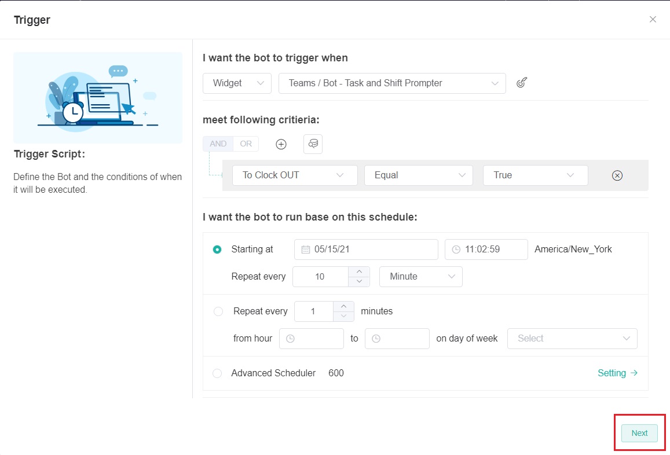The image size is (670, 455).
Task: Click the 11:02:59 start time field
Action: tap(486, 249)
